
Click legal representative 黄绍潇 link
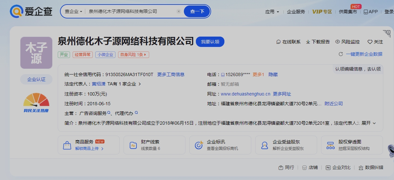(x=99, y=84)
